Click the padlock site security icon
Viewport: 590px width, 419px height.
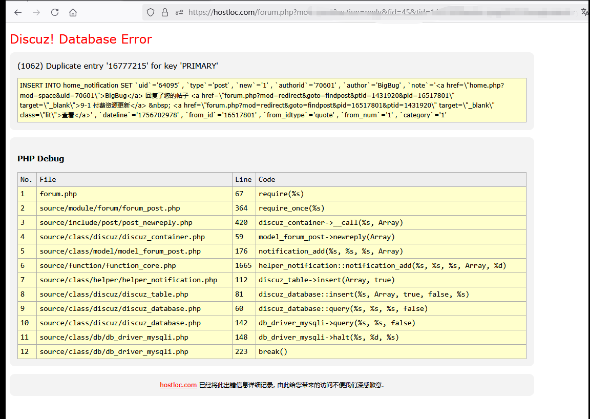[165, 12]
